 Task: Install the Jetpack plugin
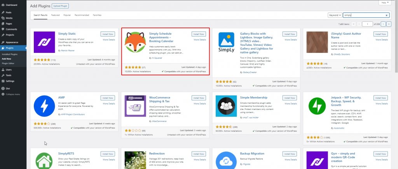click(381, 98)
